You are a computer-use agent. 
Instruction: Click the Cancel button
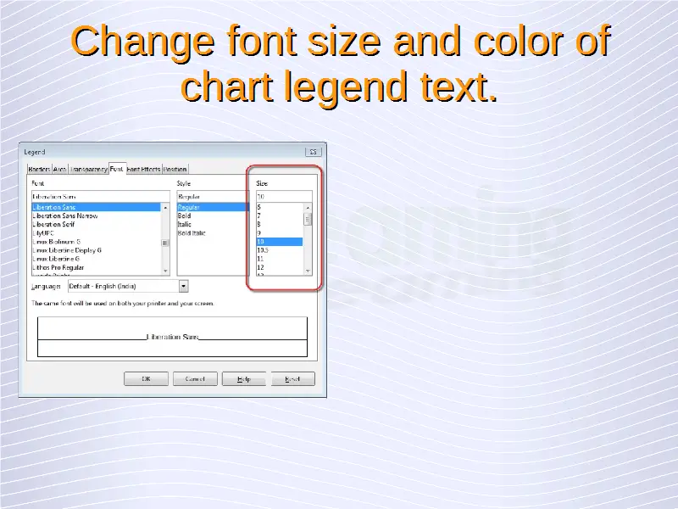195,379
